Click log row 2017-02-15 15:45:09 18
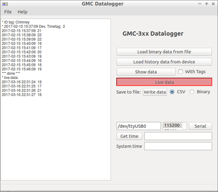 [22, 65]
